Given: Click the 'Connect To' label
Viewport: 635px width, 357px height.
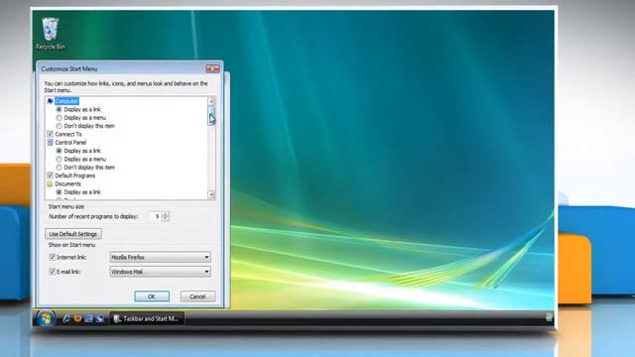Looking at the screenshot, I should tap(68, 134).
